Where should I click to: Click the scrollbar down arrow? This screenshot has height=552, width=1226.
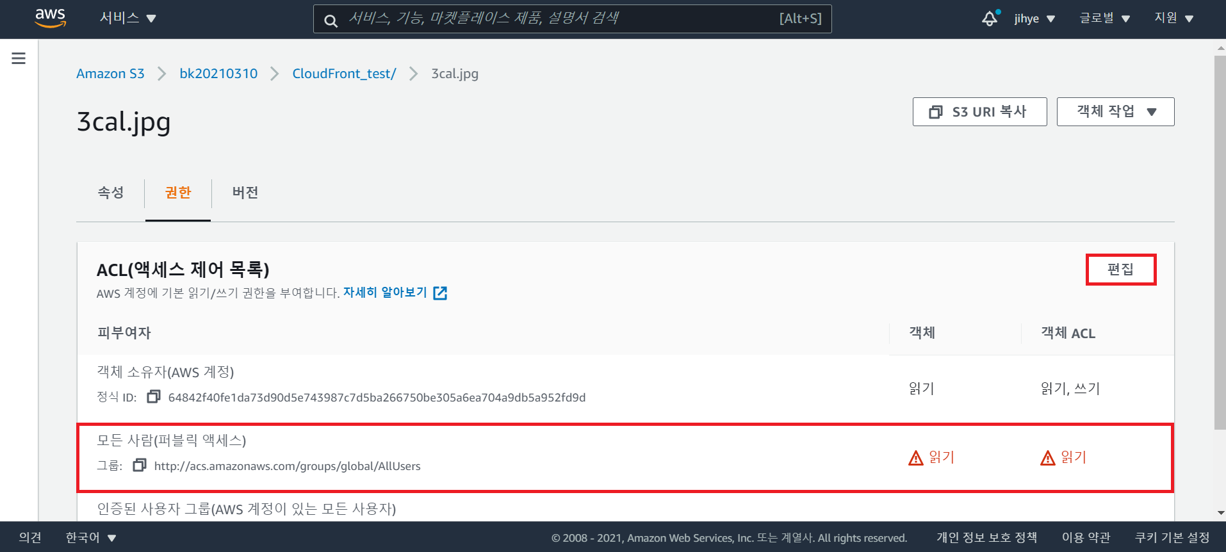click(x=1220, y=513)
